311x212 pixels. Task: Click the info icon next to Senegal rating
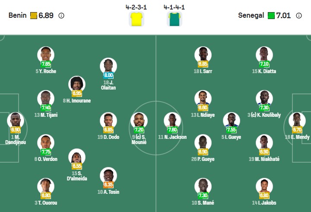[299, 16]
